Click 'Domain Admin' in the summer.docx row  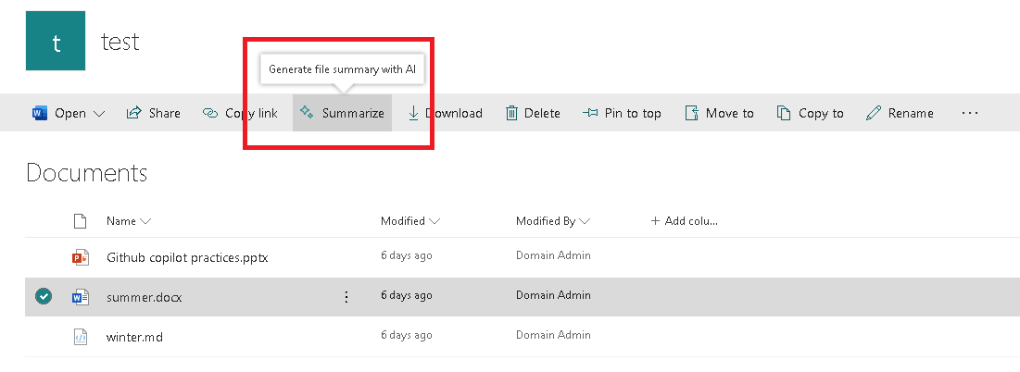click(x=554, y=295)
